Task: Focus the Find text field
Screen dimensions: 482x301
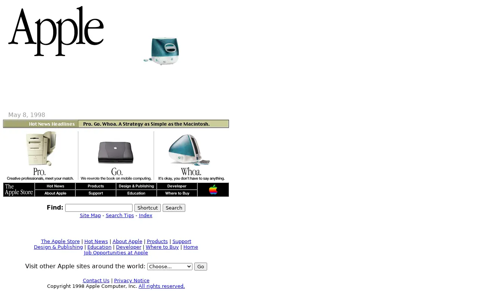Action: point(99,208)
